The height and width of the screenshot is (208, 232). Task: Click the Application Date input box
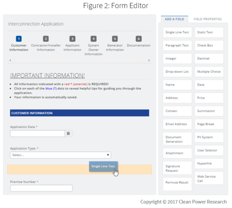click(37, 133)
